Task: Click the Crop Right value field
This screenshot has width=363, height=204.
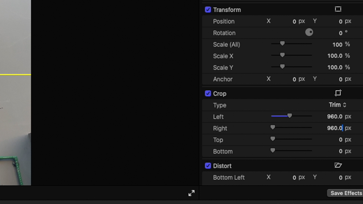Action: 334,128
